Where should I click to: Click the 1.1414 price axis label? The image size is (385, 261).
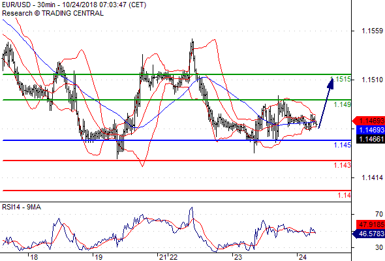[372, 177]
